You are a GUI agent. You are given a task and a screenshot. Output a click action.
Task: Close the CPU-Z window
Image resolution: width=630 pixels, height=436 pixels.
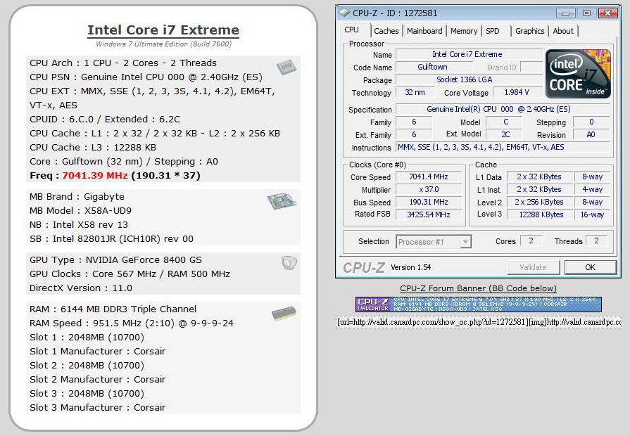[x=606, y=13]
